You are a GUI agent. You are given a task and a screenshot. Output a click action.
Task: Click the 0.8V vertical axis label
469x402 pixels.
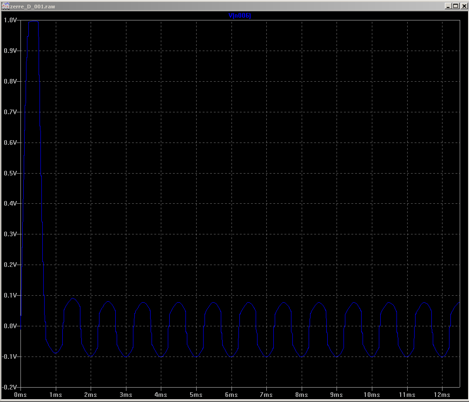click(10, 81)
